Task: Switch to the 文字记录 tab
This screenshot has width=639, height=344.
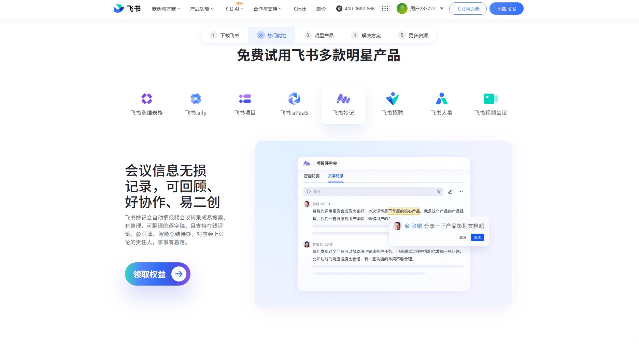Action: point(336,176)
